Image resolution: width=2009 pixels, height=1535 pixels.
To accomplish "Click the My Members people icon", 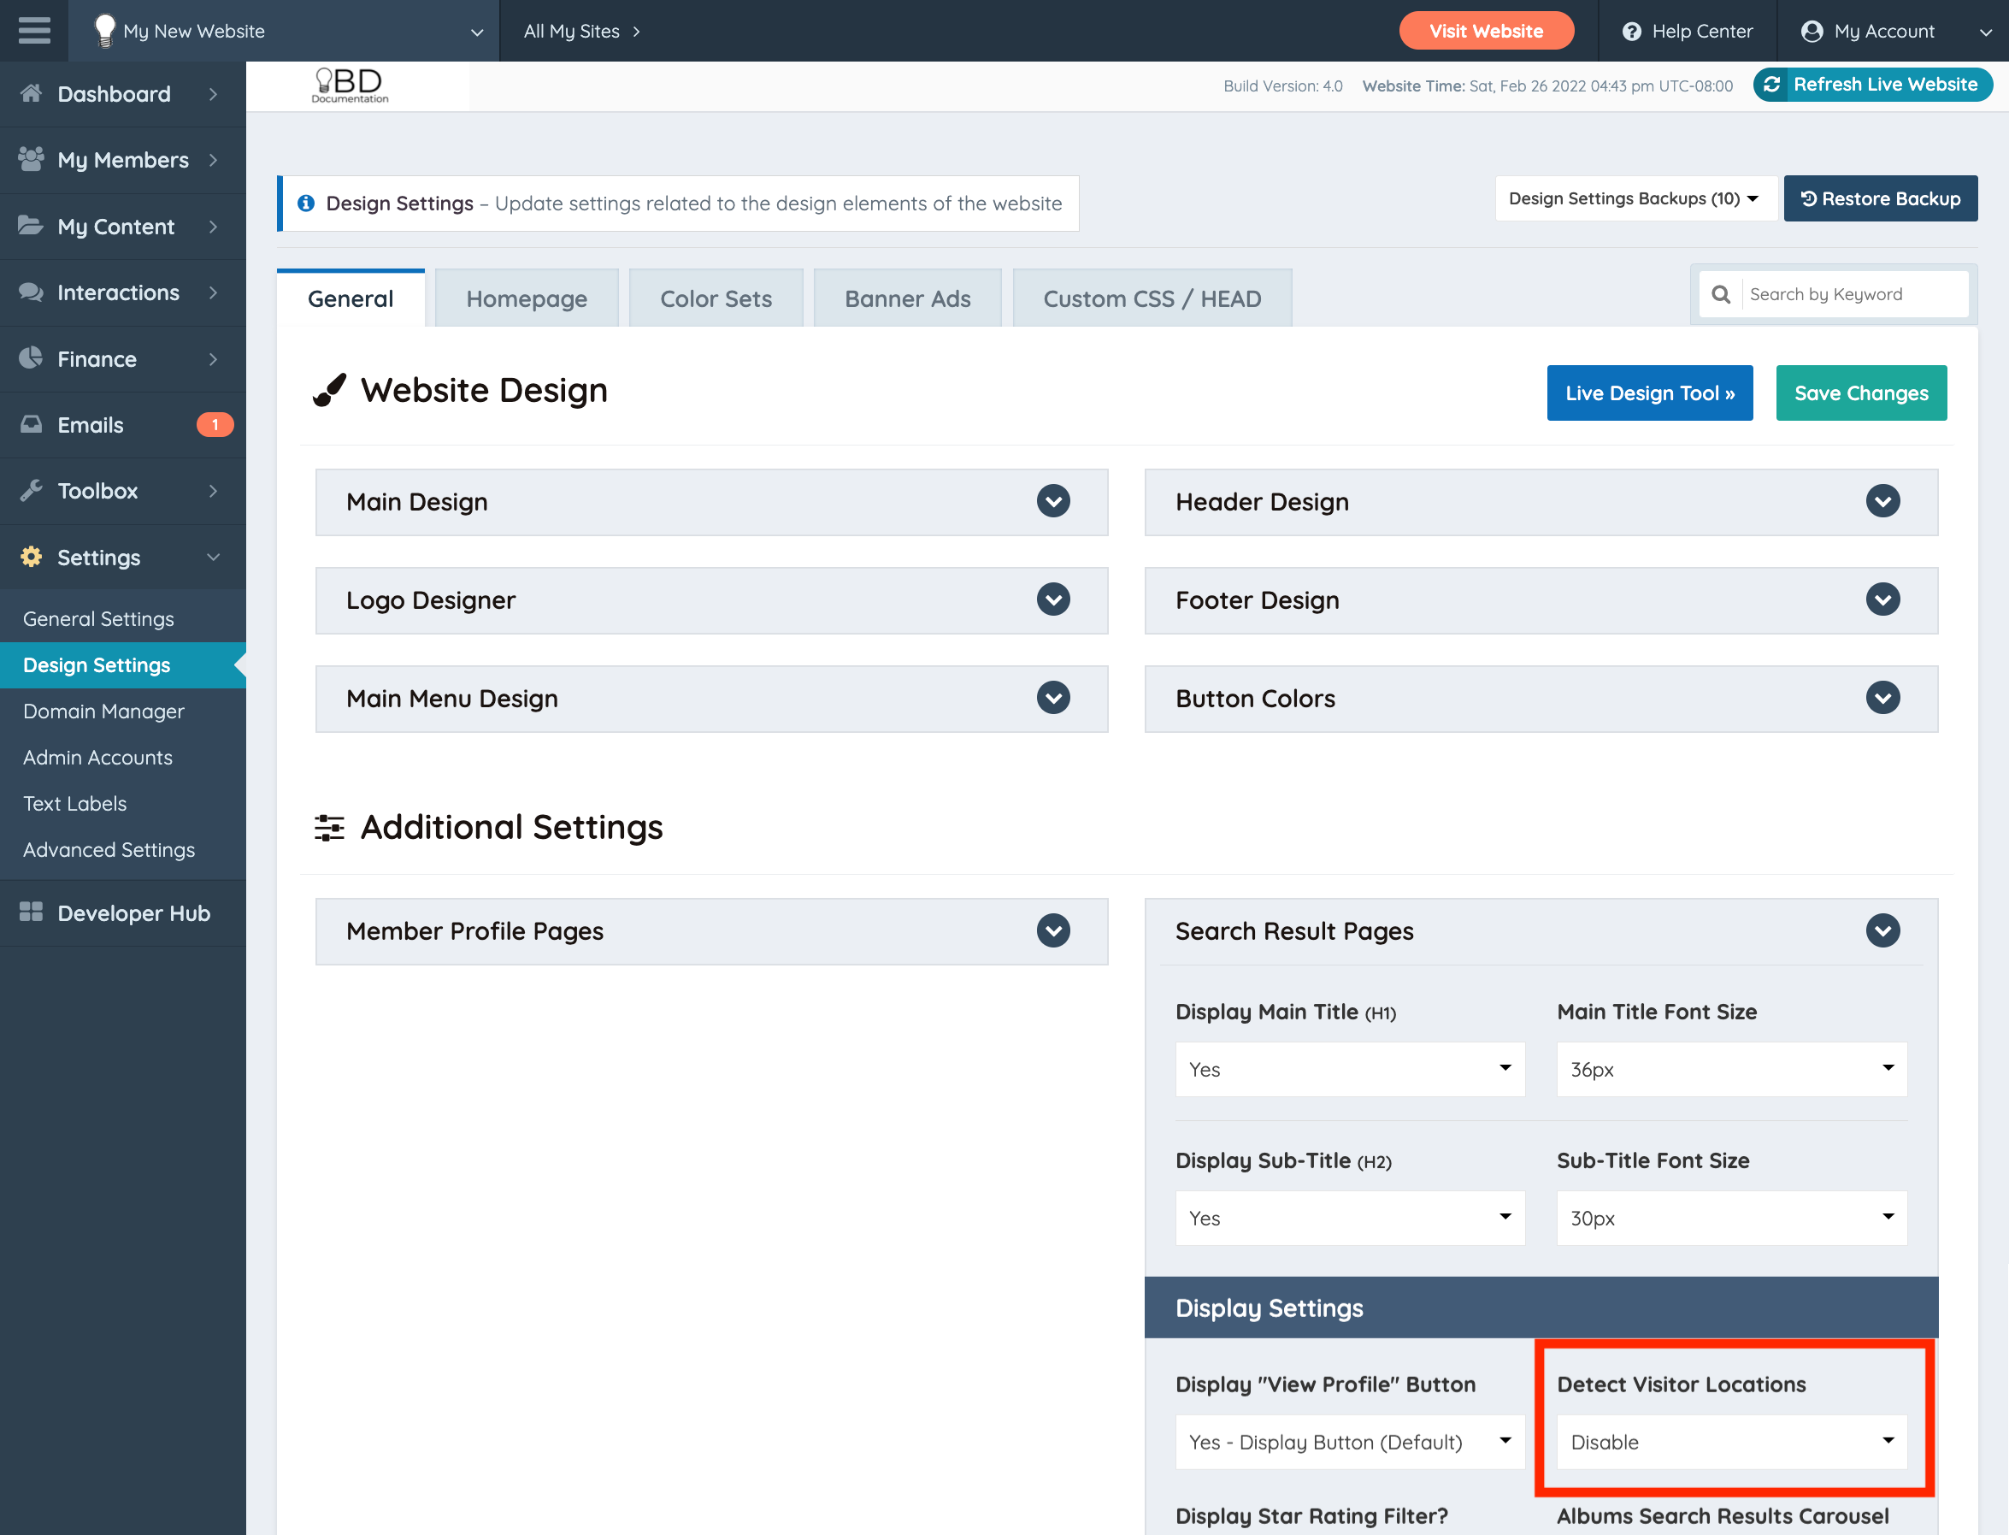I will click(31, 159).
